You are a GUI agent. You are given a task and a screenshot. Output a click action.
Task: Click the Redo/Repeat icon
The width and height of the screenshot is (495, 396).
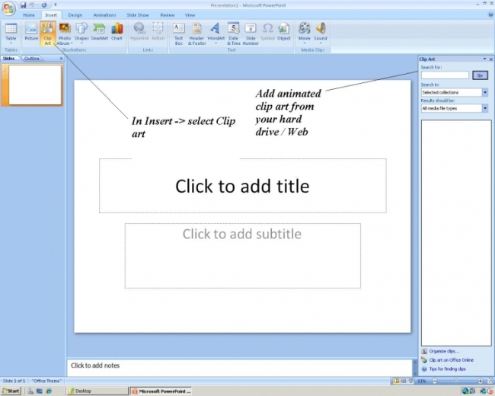[x=44, y=5]
